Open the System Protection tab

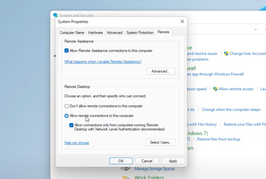(140, 33)
